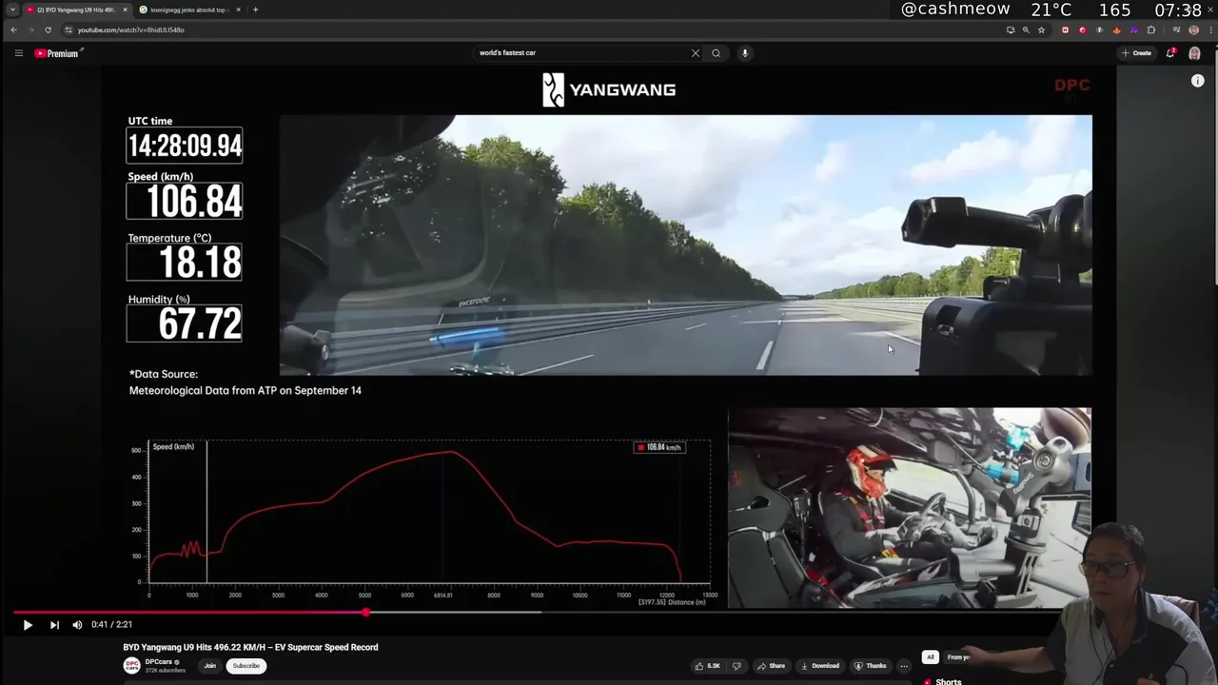1218x685 pixels.
Task: Open the MetaMask fox extension
Action: click(x=1116, y=29)
